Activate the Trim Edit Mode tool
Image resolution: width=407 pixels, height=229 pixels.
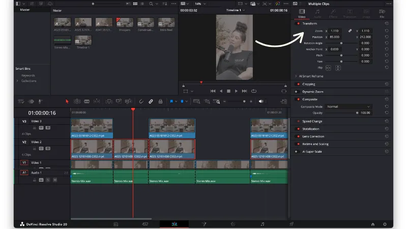pos(77,101)
